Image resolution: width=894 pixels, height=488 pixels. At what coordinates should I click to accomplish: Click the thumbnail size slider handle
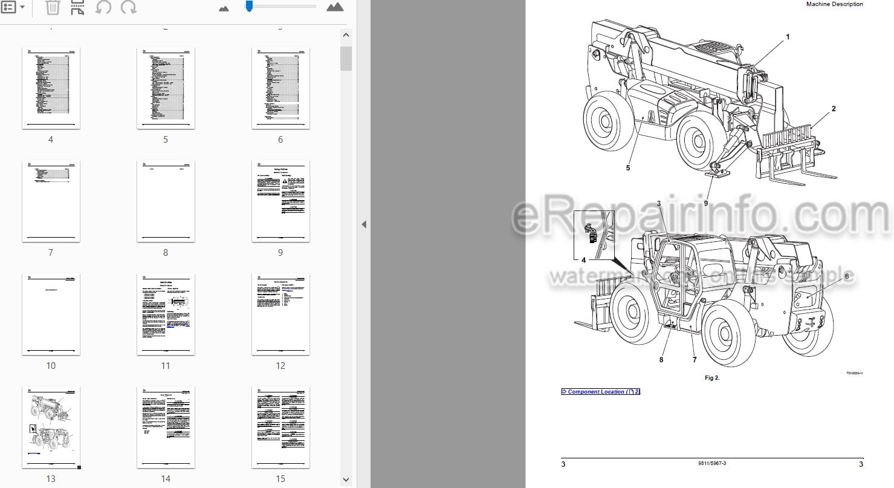pyautogui.click(x=248, y=6)
